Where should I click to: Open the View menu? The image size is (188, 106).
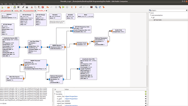pyautogui.click(x=10, y=4)
